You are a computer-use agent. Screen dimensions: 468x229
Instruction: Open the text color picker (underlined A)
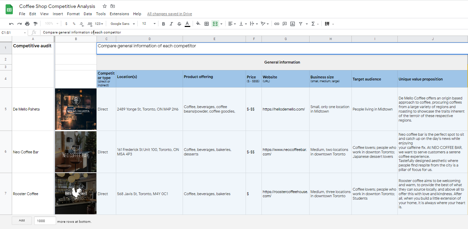point(187,24)
